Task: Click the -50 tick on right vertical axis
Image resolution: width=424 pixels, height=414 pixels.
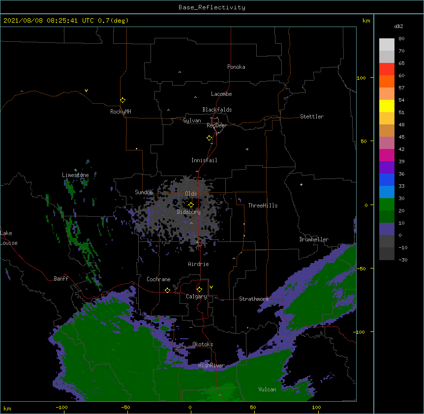Action: 361,268
